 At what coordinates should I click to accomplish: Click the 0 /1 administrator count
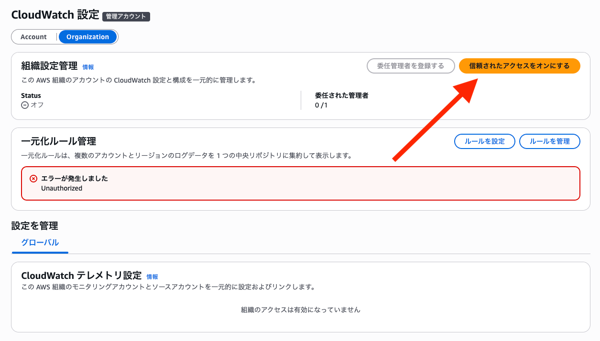321,105
